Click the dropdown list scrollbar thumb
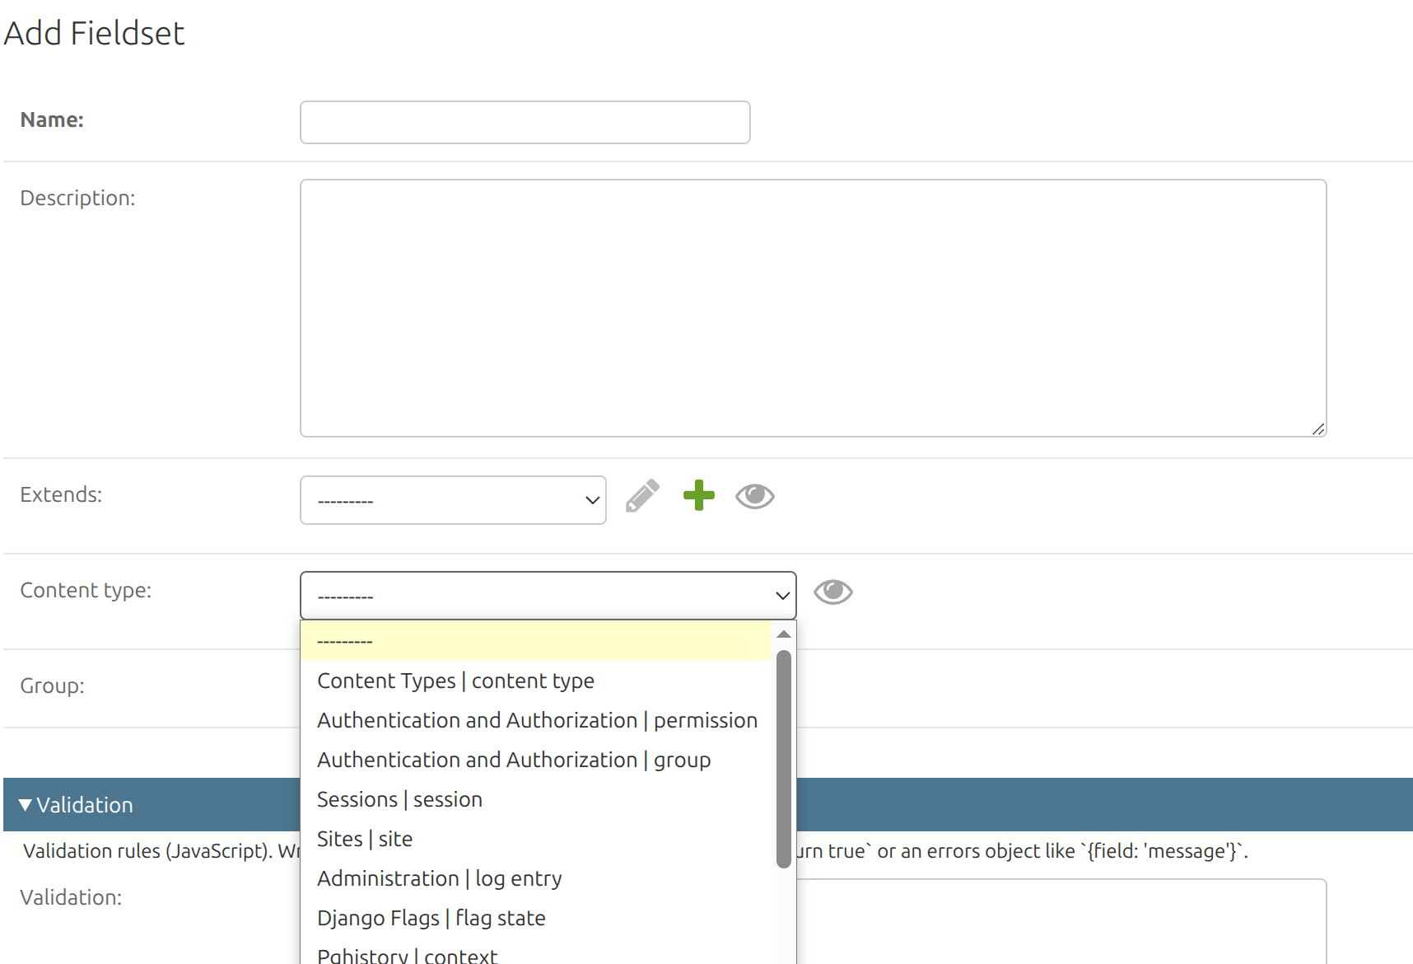 tap(784, 759)
